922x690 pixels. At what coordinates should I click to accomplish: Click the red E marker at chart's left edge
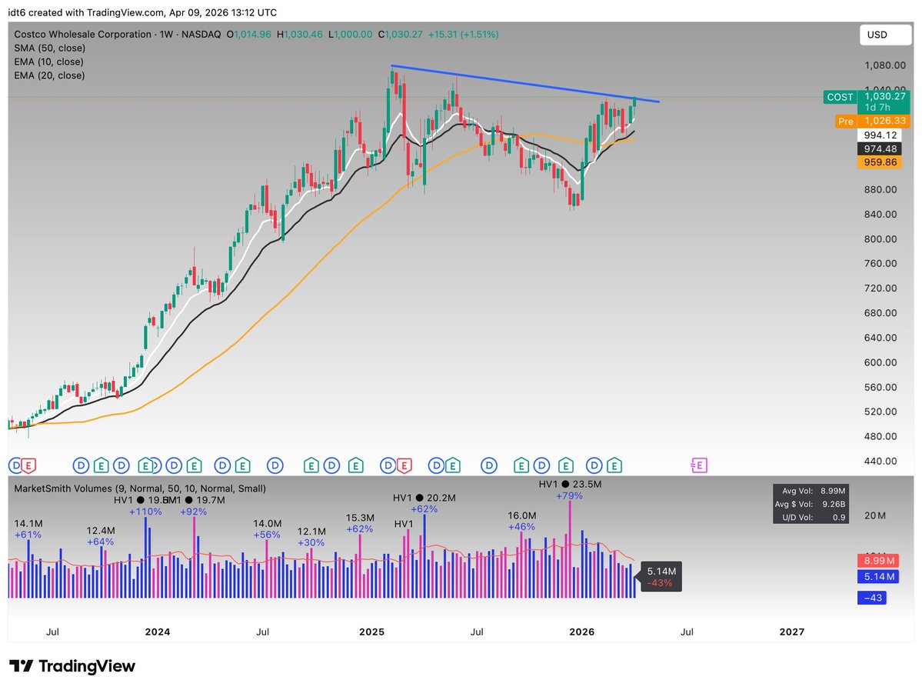click(x=28, y=466)
